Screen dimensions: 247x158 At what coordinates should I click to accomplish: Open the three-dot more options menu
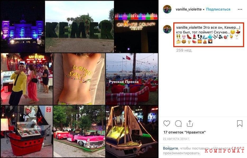pyautogui.click(x=240, y=9)
